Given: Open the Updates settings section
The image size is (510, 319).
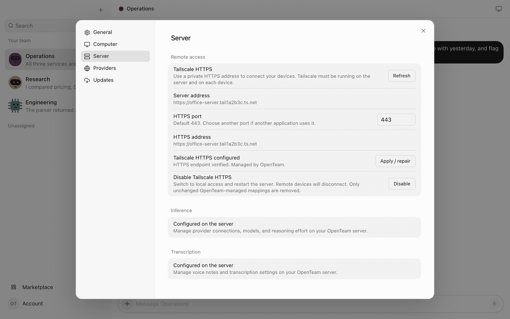Looking at the screenshot, I should [115, 80].
